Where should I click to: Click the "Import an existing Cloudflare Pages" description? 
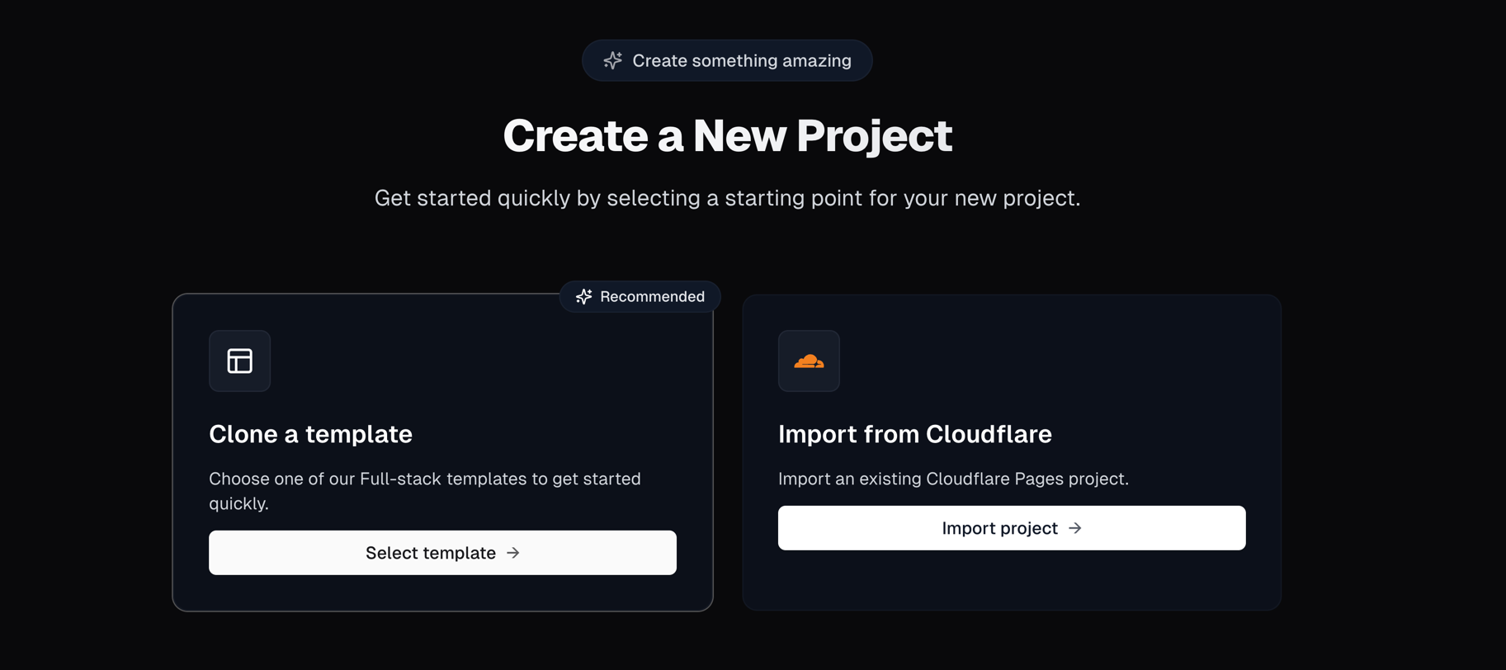click(953, 479)
